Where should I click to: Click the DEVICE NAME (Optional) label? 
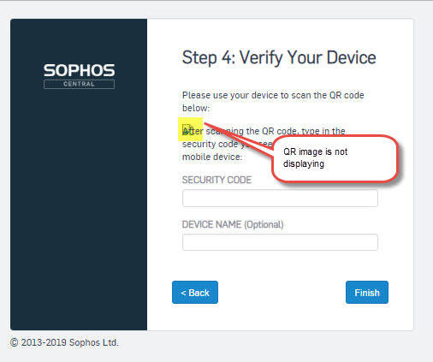pos(233,224)
